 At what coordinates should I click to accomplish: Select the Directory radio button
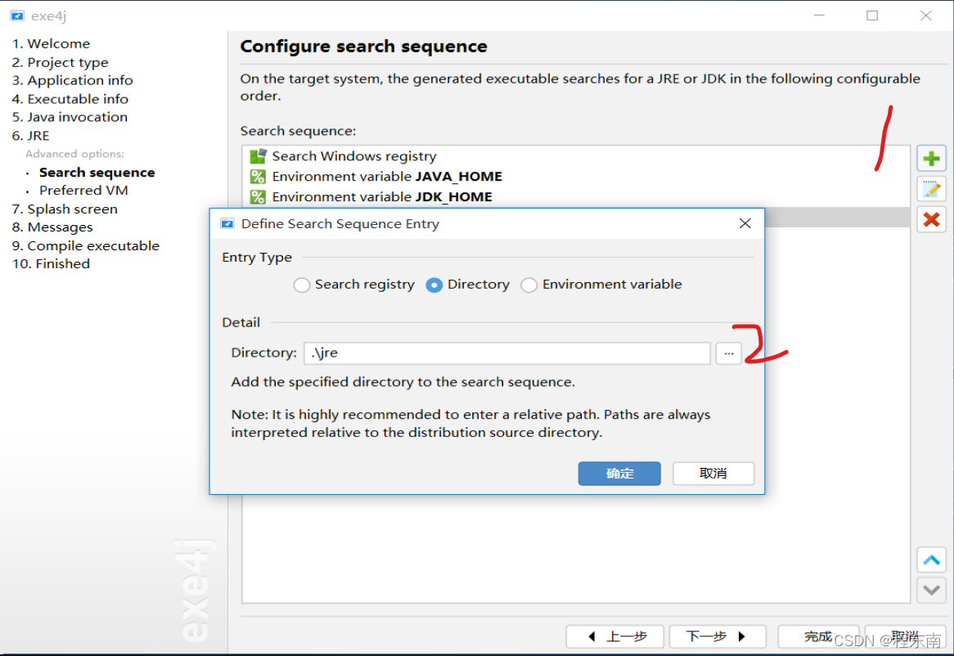click(x=434, y=285)
